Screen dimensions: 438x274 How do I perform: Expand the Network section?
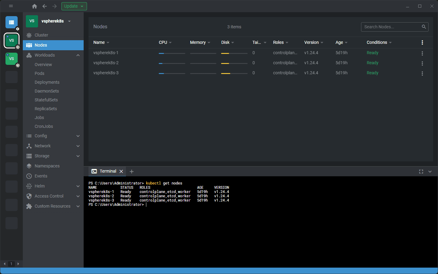coord(78,146)
